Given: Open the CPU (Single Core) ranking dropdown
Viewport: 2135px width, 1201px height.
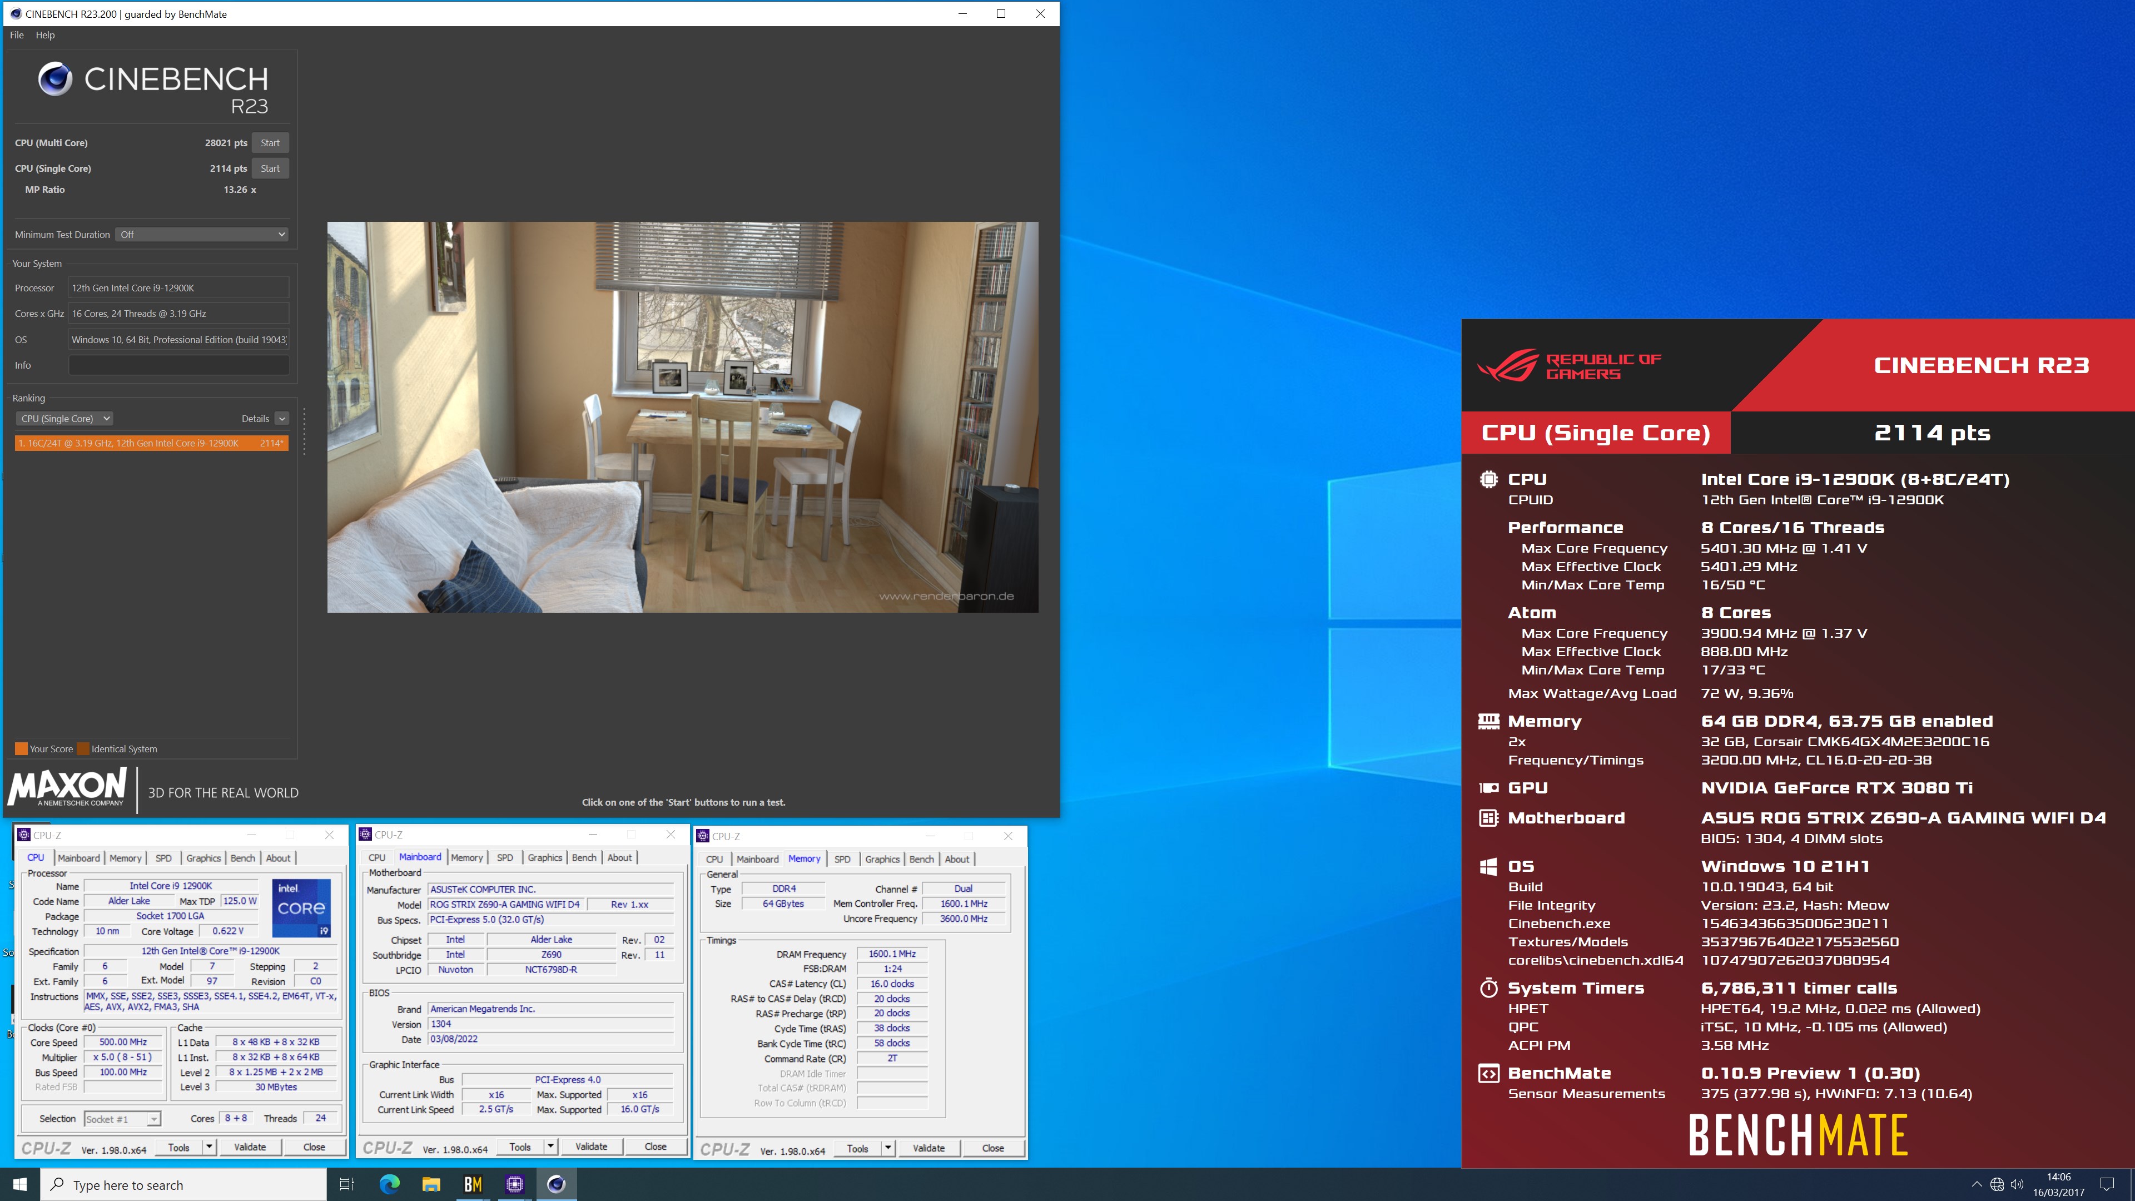Looking at the screenshot, I should (64, 419).
